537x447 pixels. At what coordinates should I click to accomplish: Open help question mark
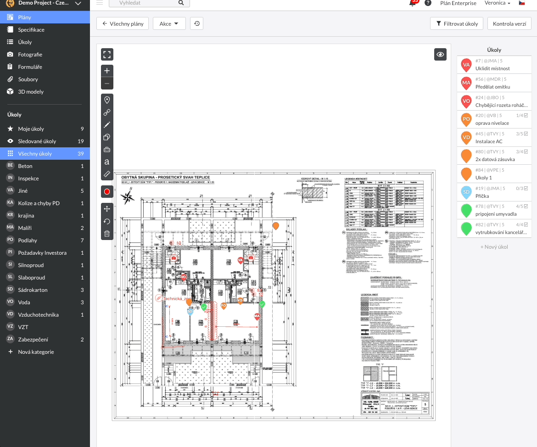(x=428, y=3)
